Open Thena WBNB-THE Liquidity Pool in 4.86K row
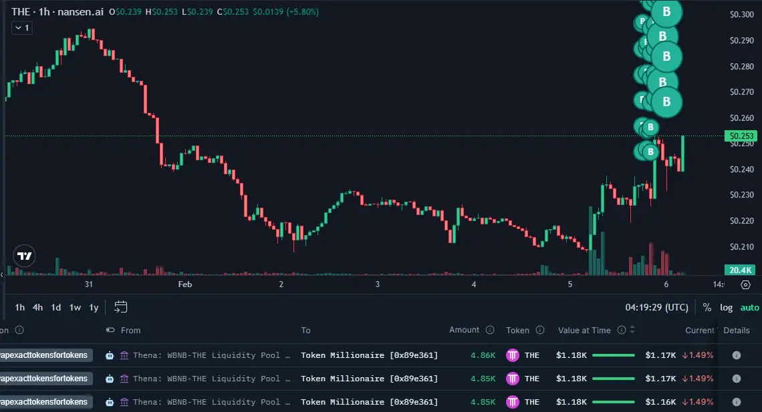762x412 pixels. click(x=211, y=355)
